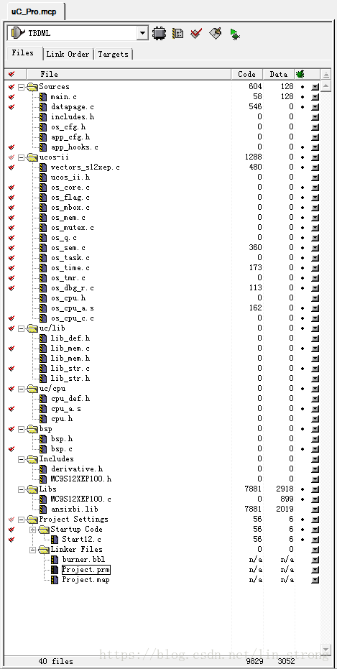Click the Synchronize Modification Dates toolbar icon
Viewport: 337px width, 669px height.
coord(177,33)
